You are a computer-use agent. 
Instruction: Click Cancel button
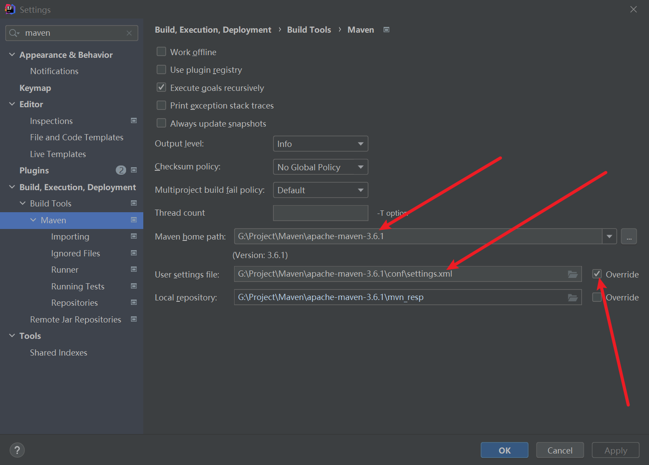[x=560, y=450]
